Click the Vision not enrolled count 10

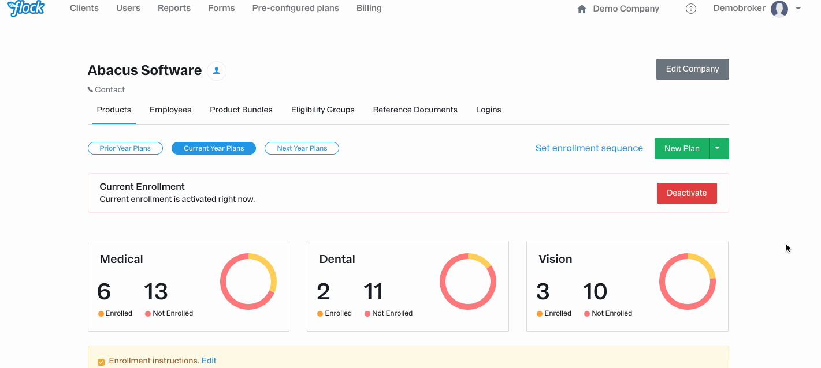595,292
